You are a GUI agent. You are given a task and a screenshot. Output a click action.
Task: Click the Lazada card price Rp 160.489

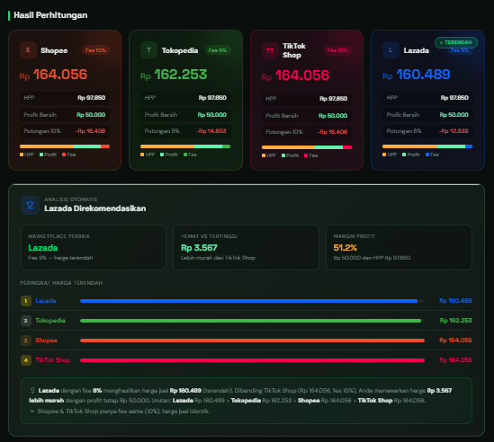click(417, 75)
